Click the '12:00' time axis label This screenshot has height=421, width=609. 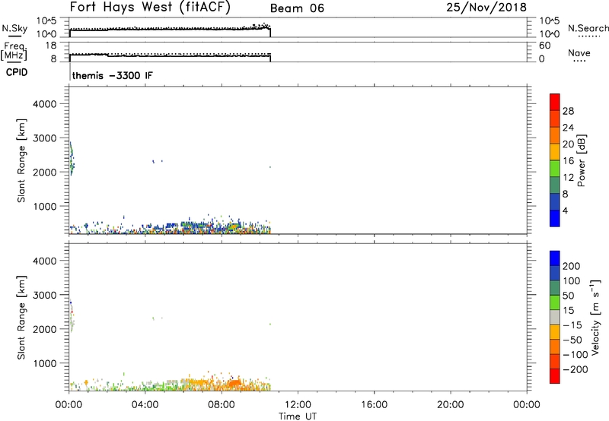click(x=298, y=405)
